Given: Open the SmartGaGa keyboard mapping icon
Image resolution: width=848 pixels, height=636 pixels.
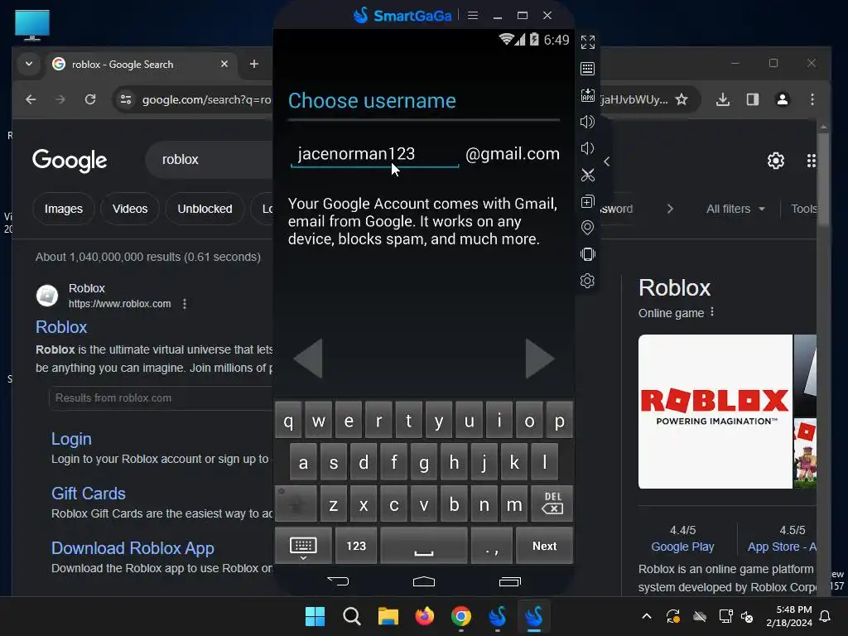Looking at the screenshot, I should [x=587, y=69].
